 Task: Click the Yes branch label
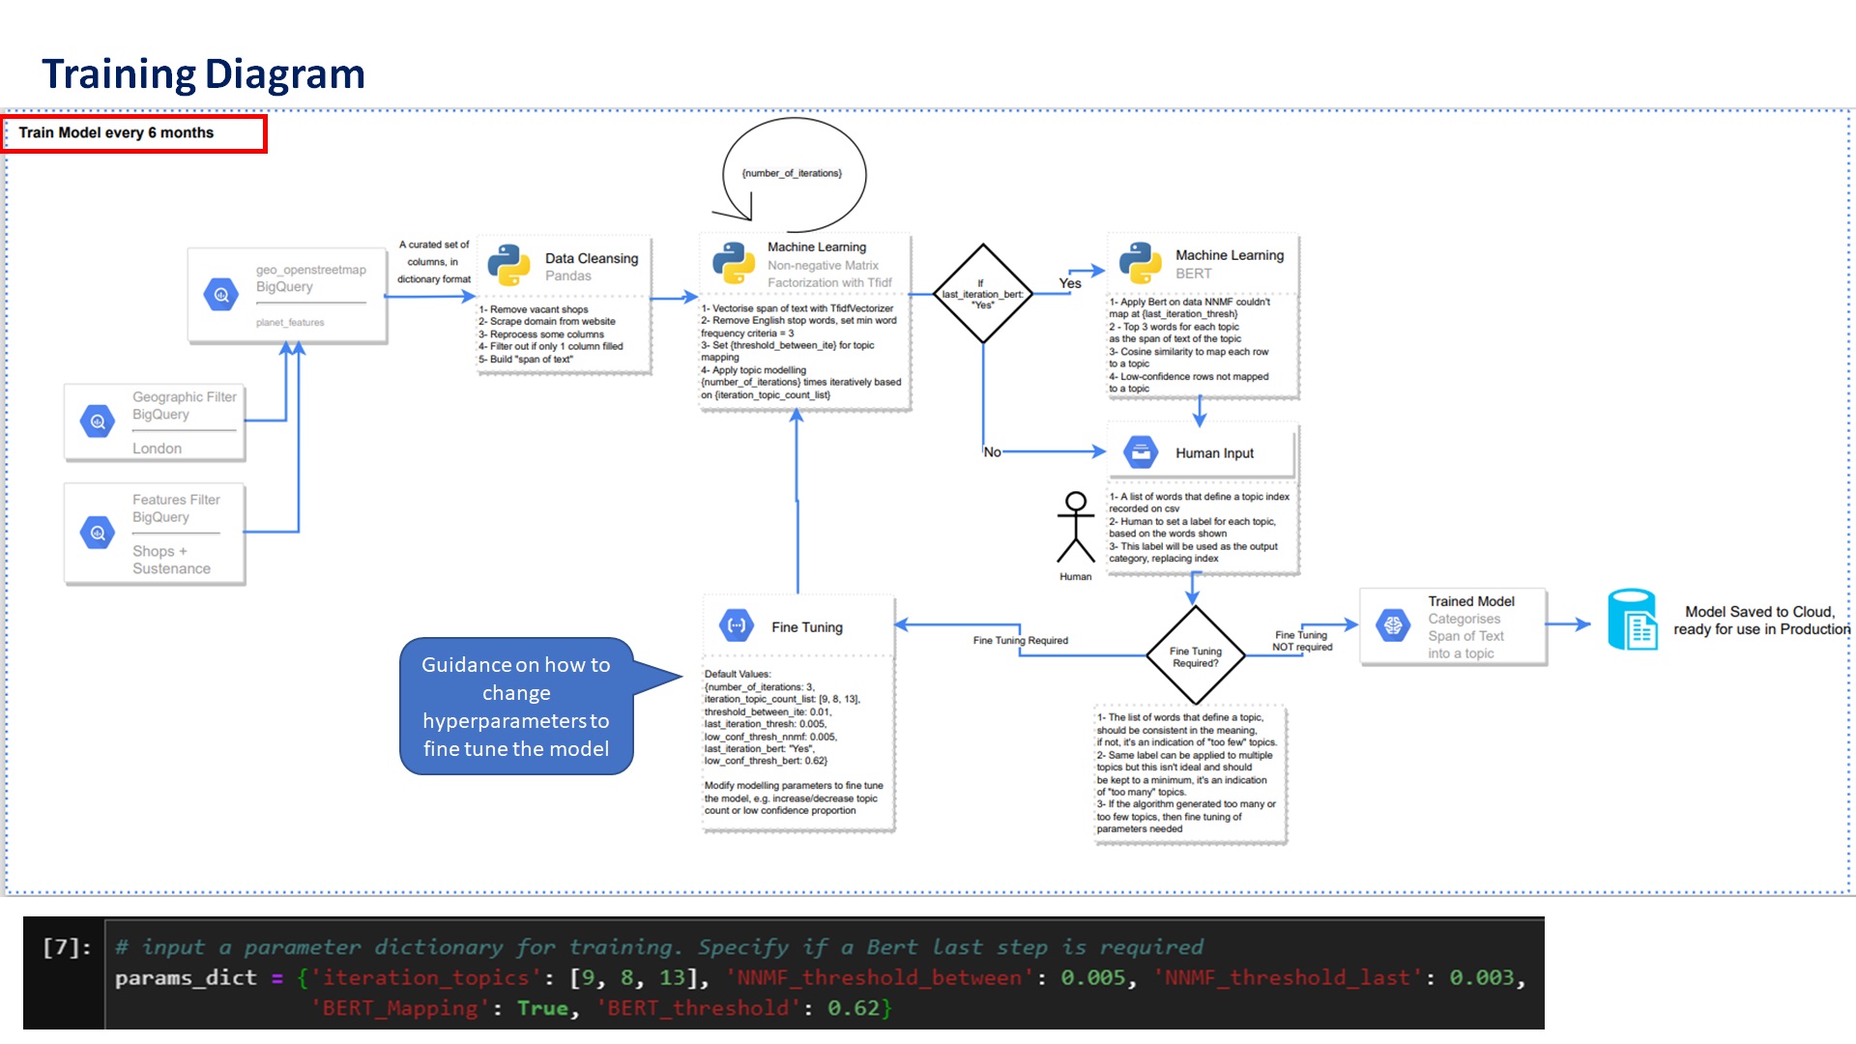[1069, 283]
